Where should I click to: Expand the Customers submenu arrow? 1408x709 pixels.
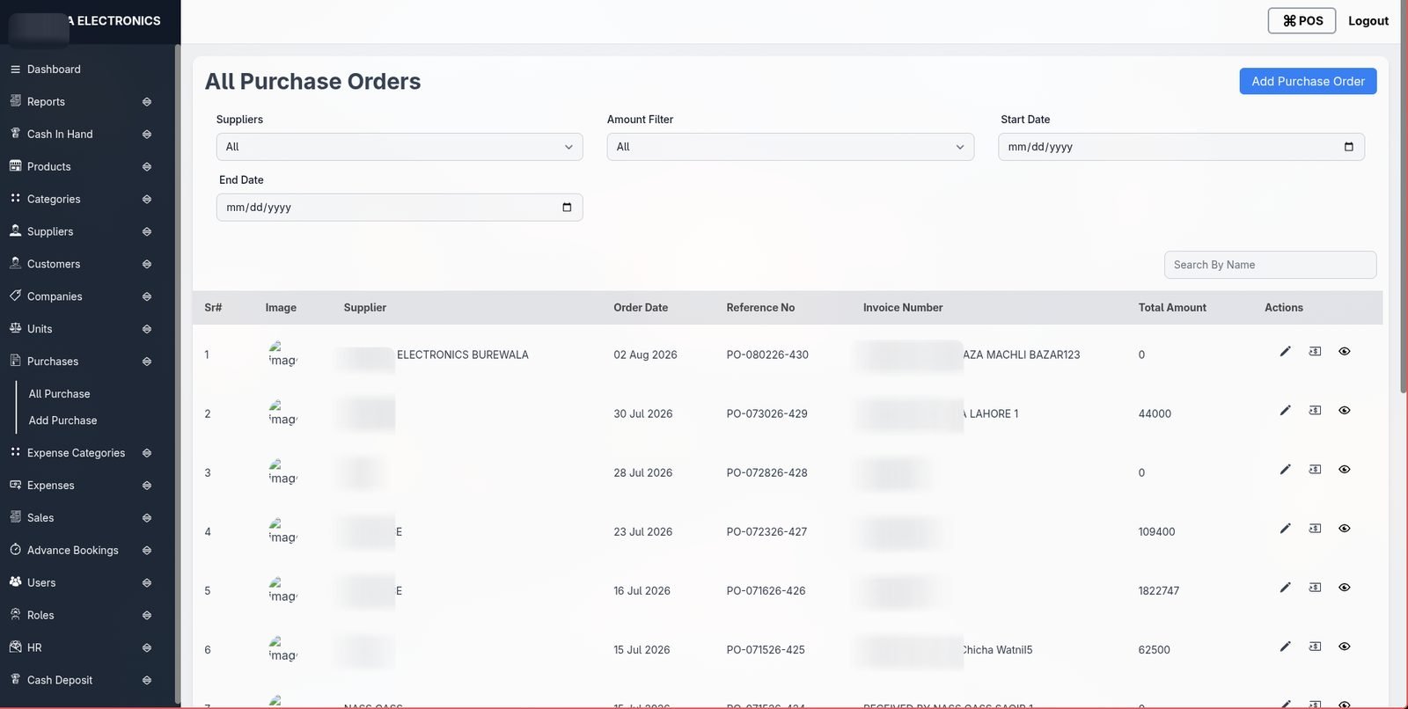[147, 264]
